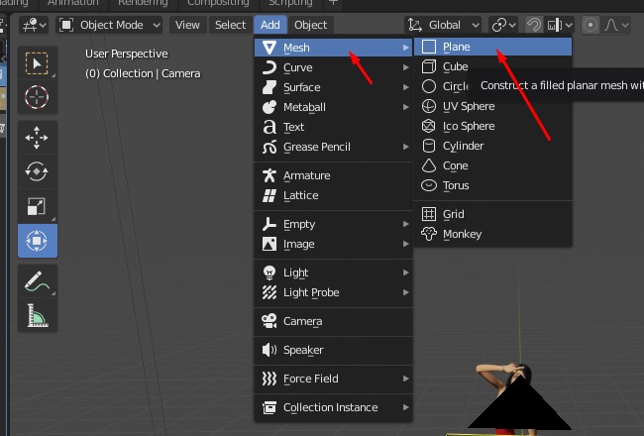
Task: Switch to the Compositing workspace tab
Action: 218,3
